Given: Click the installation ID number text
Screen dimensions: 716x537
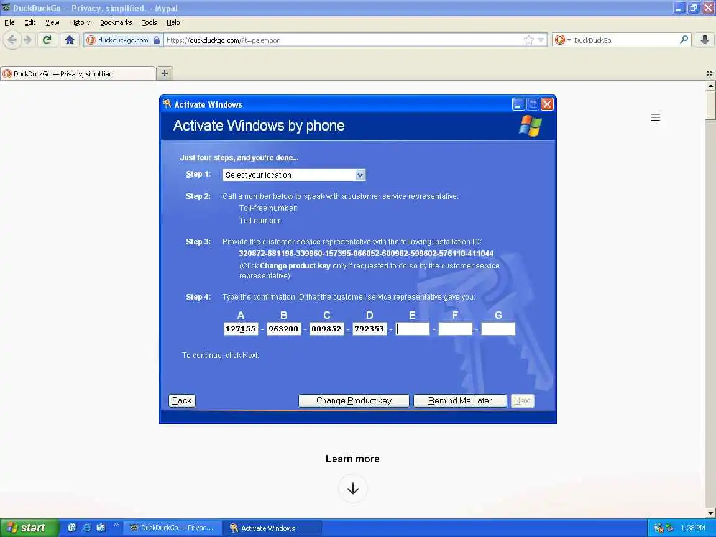Looking at the screenshot, I should [x=366, y=254].
